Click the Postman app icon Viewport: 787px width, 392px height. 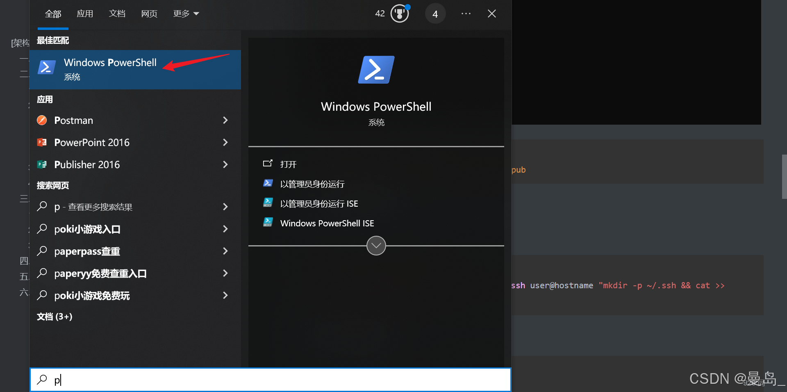[42, 120]
